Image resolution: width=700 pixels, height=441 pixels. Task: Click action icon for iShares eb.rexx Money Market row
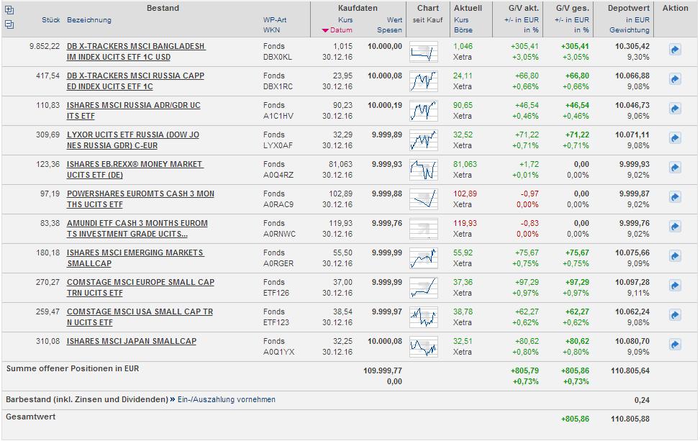675,168
